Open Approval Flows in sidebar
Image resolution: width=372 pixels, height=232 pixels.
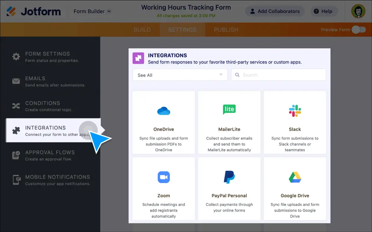tap(50, 155)
